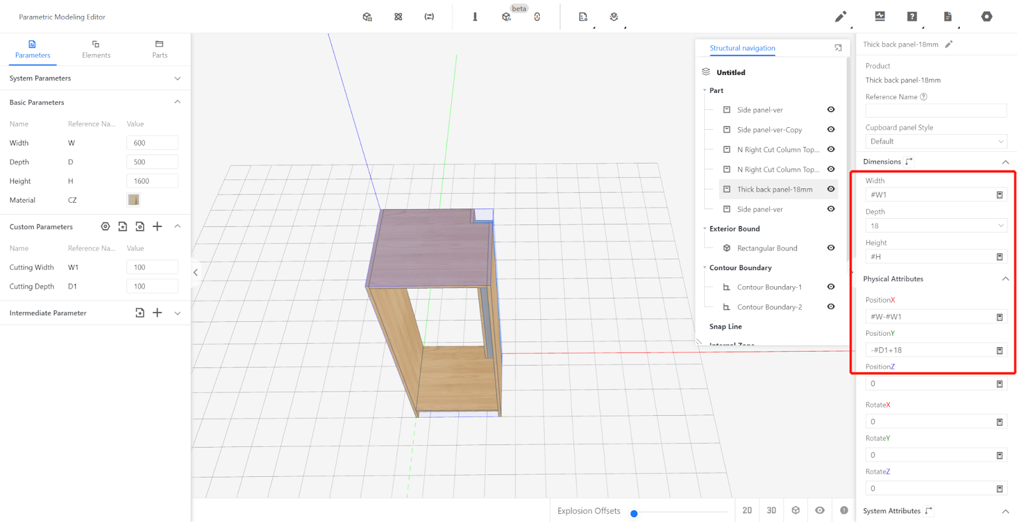The image size is (1017, 522).
Task: Click the pencil edit icon in top toolbar
Action: click(x=840, y=17)
